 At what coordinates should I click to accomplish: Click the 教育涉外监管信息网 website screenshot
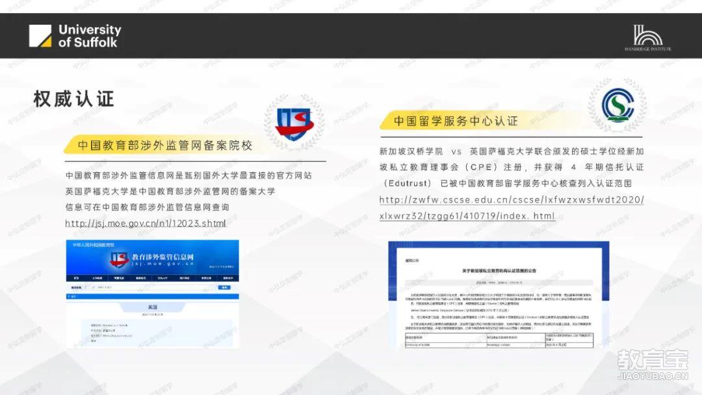pos(153,294)
